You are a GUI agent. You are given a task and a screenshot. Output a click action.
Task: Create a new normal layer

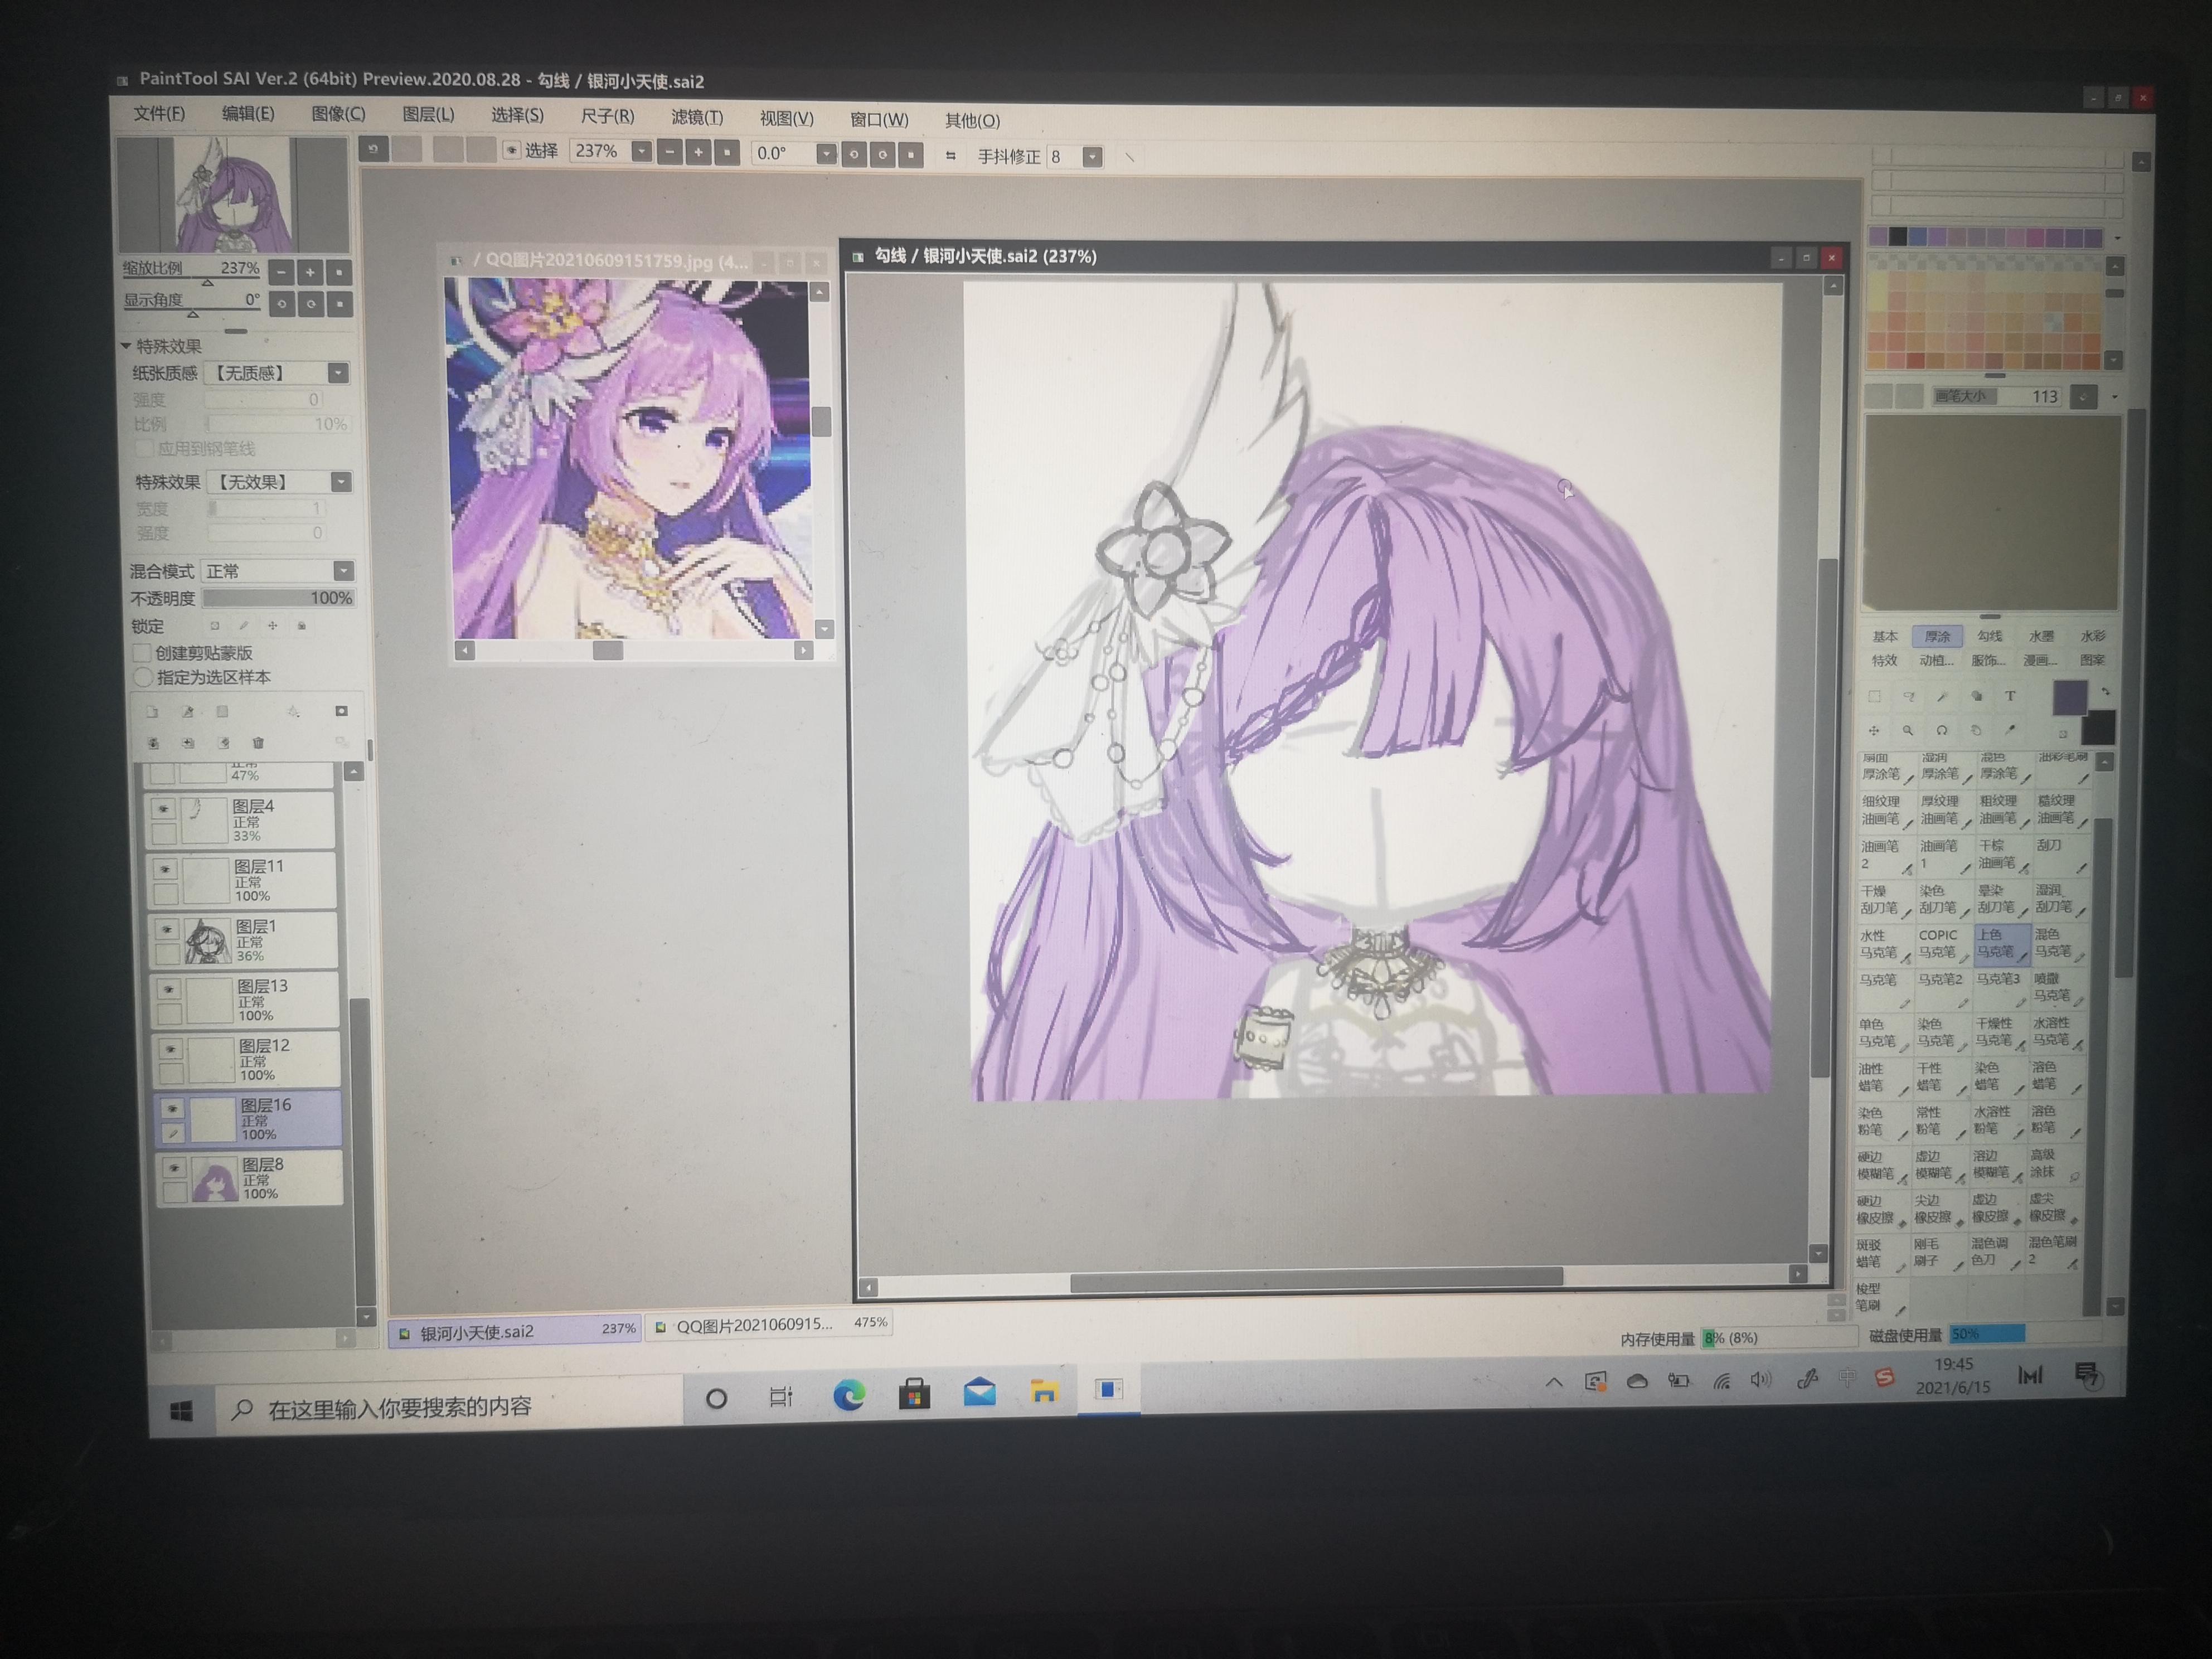[x=152, y=712]
